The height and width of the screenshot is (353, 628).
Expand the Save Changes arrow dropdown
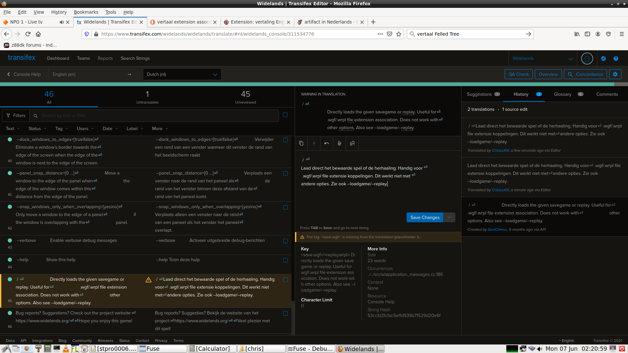coord(449,217)
